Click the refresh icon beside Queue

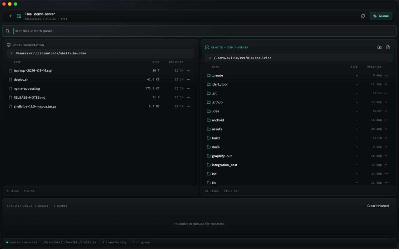pos(363,16)
